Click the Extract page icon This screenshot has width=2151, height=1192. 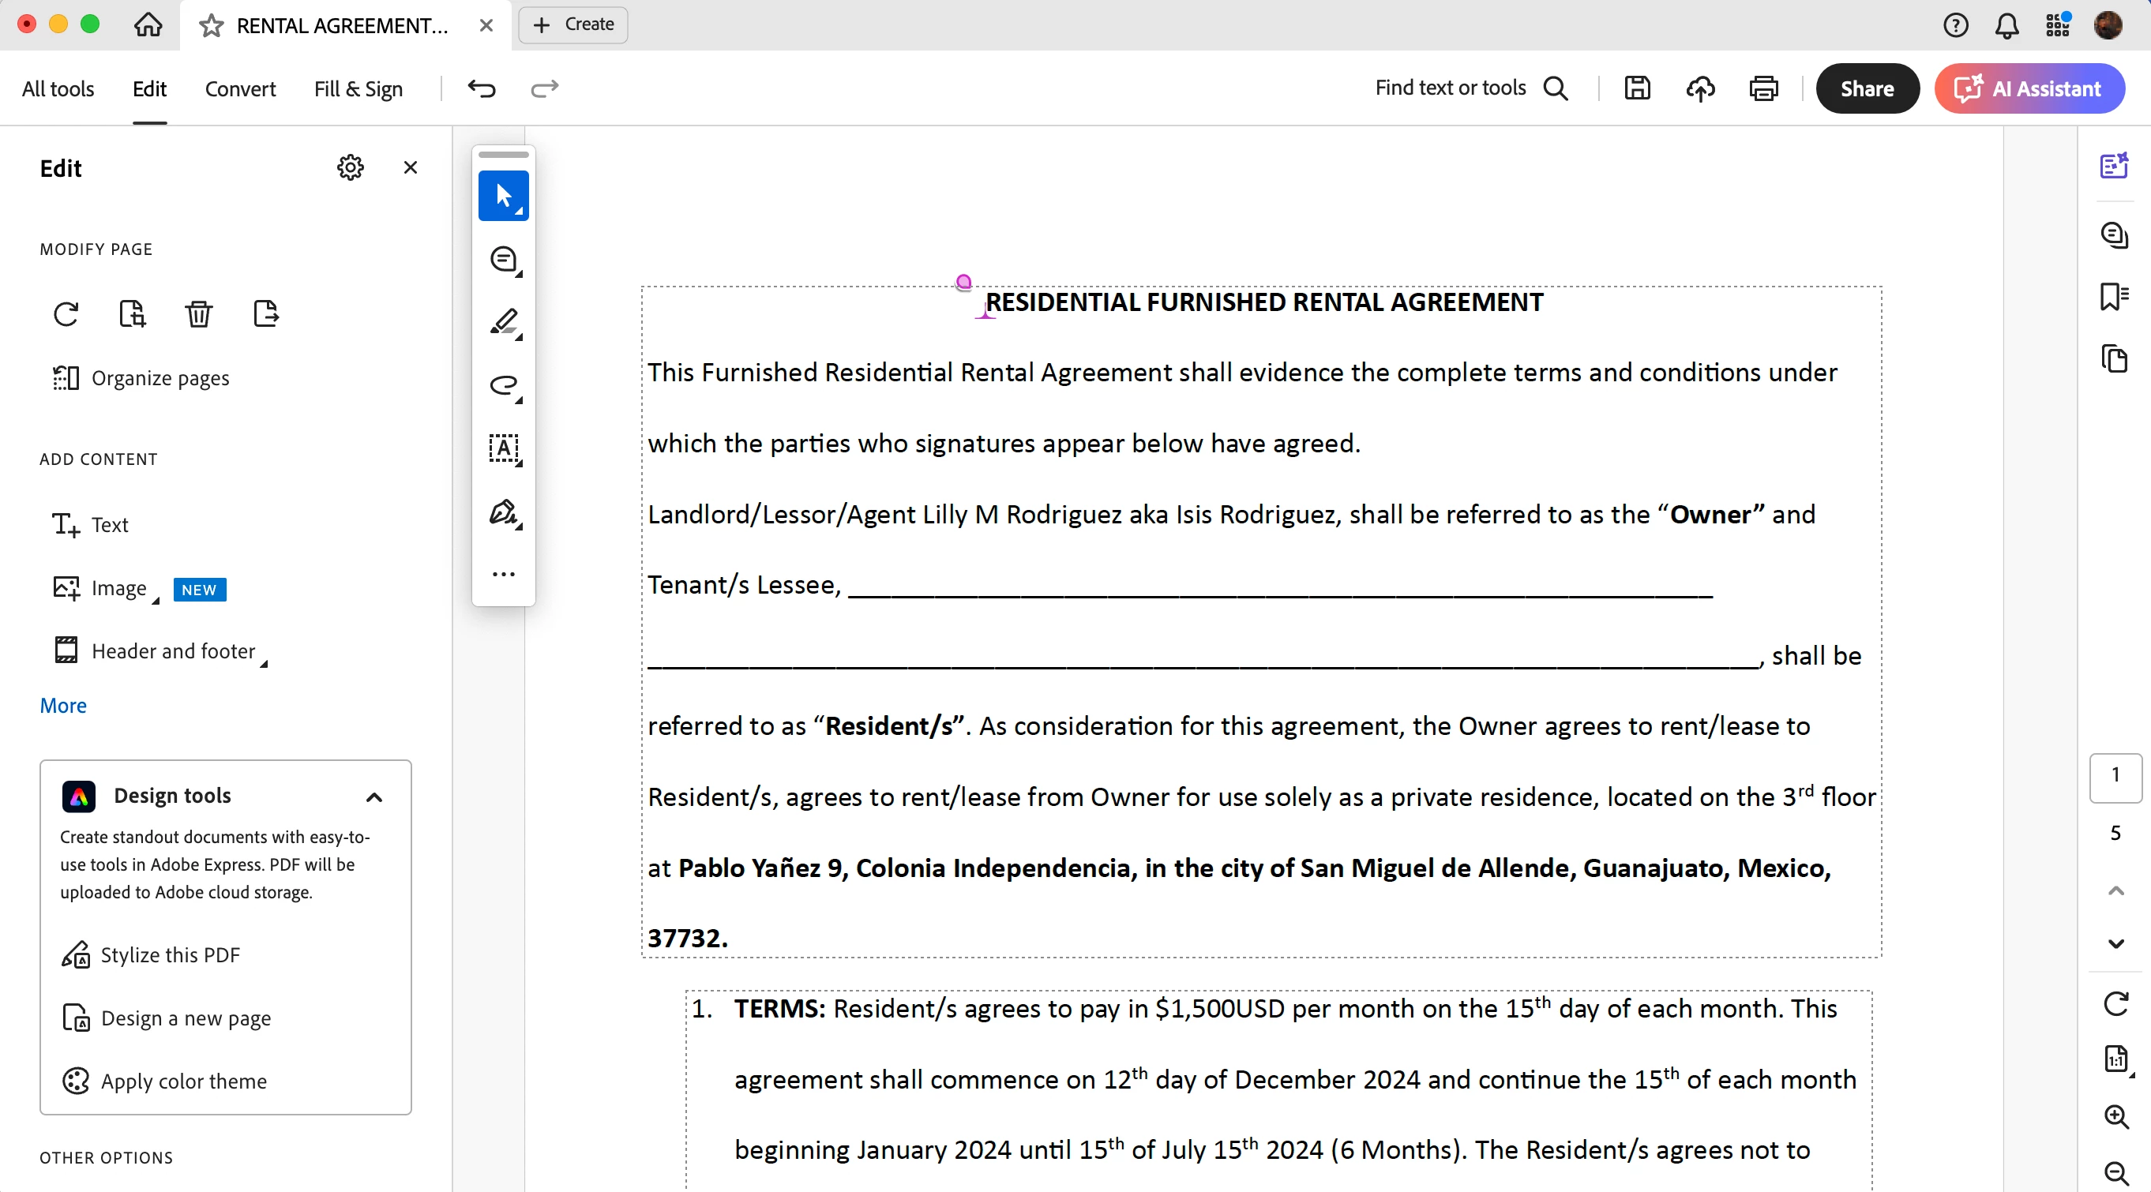pyautogui.click(x=265, y=314)
